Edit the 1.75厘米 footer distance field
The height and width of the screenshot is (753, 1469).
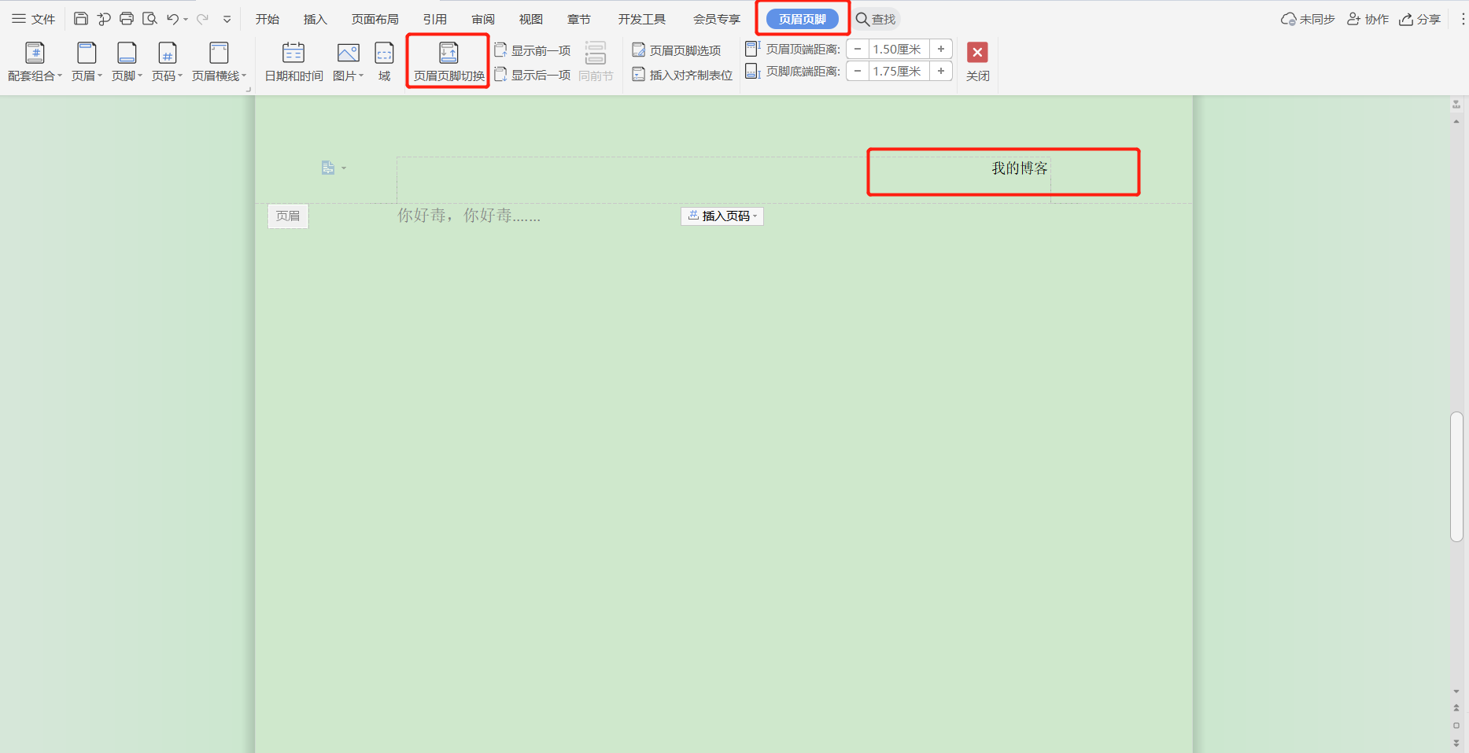[897, 70]
